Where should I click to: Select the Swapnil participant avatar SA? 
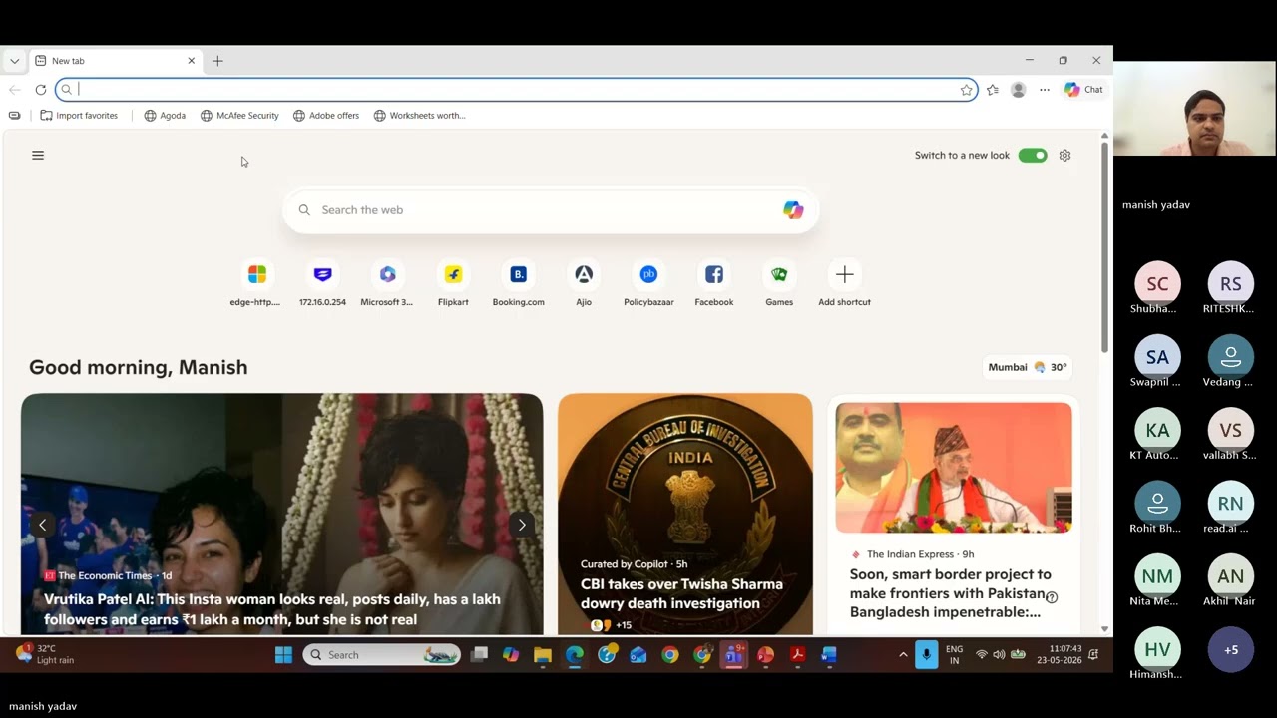[1157, 357]
